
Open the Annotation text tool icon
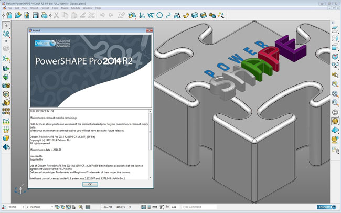[177, 15]
